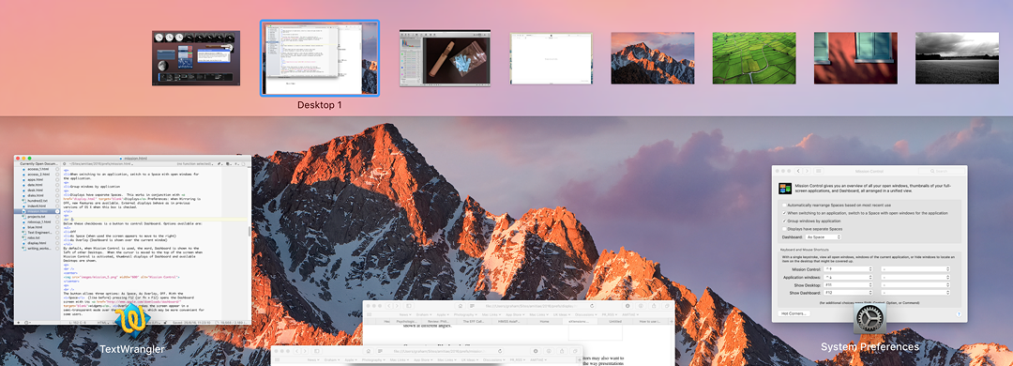Enable Automatically rearrange Spaces checkbox
This screenshot has height=366, width=1013.
[784, 205]
